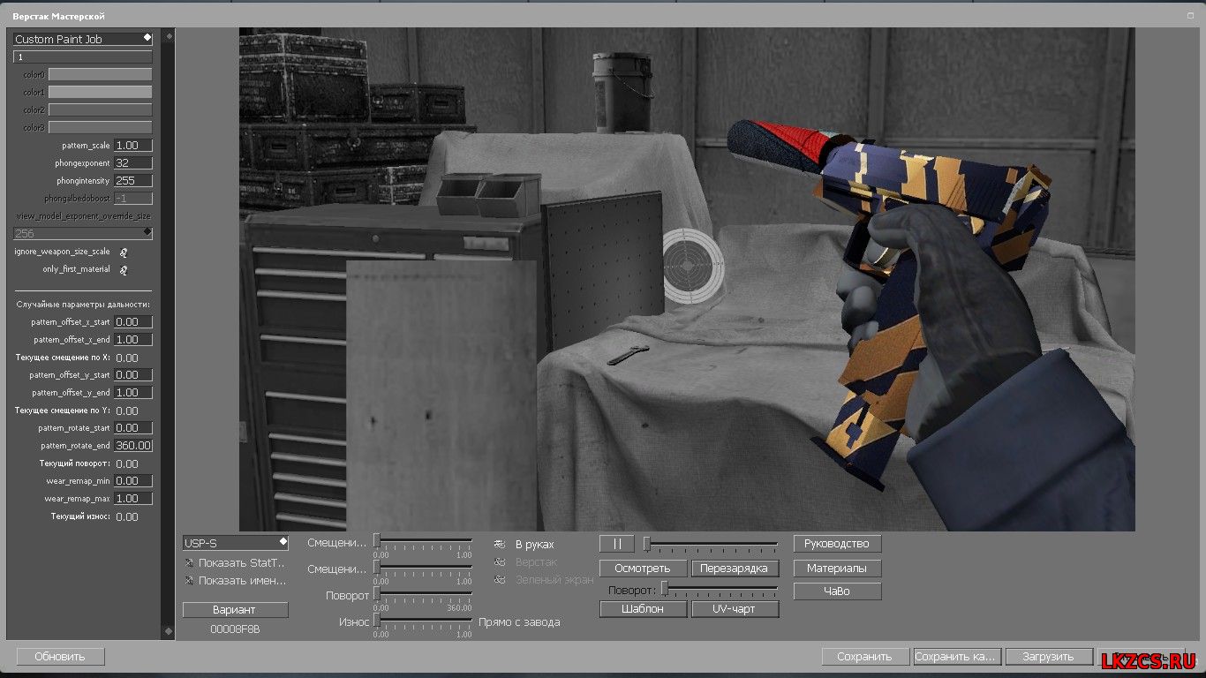1206x678 pixels.
Task: Click the Случайные параметры дальности heading
Action: click(x=83, y=305)
